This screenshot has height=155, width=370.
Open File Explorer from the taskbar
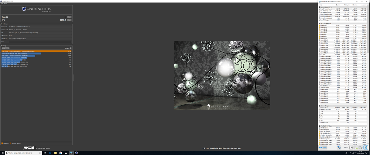55,153
